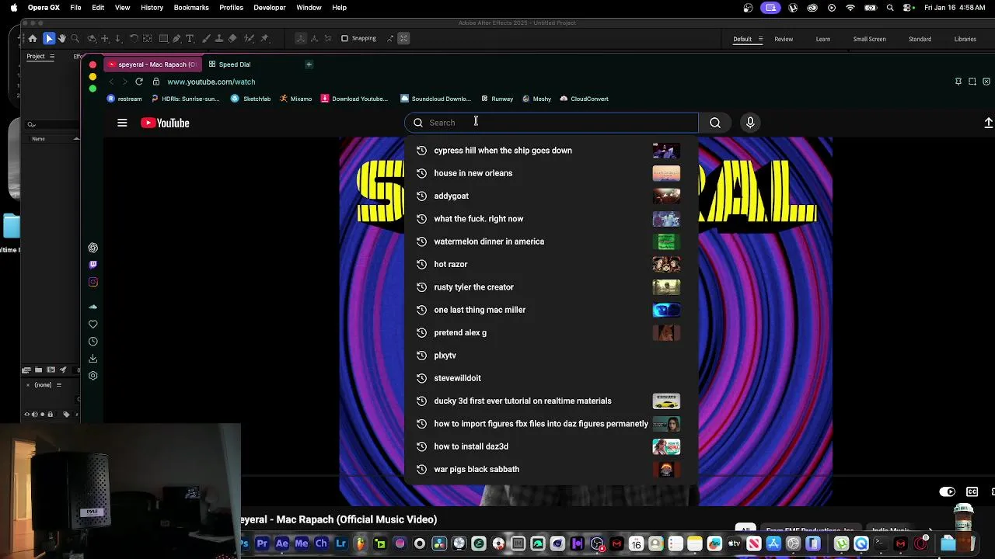
Task: Open Instagram from Opera GX sidebar
Action: (x=93, y=282)
